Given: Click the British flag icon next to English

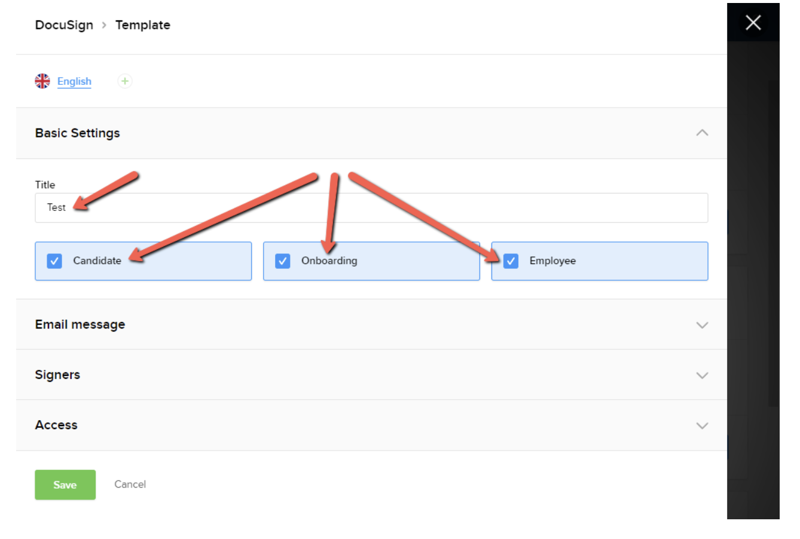Looking at the screenshot, I should point(42,81).
